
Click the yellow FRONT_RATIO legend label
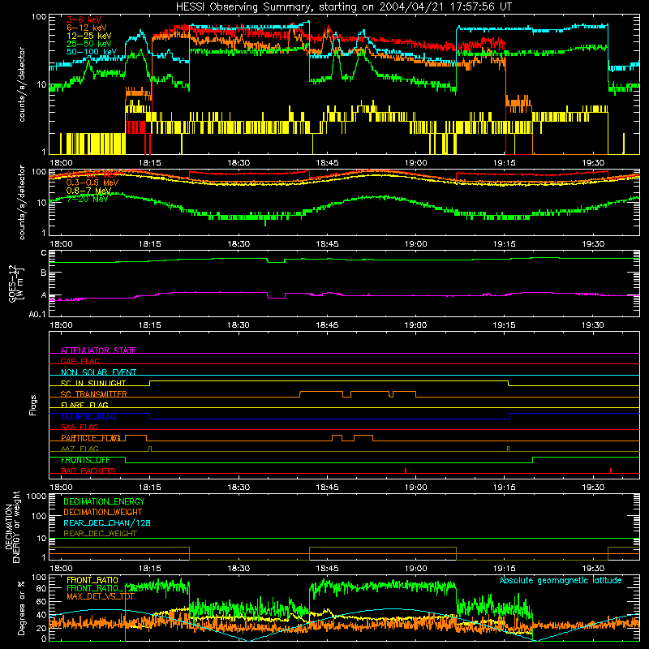92,580
